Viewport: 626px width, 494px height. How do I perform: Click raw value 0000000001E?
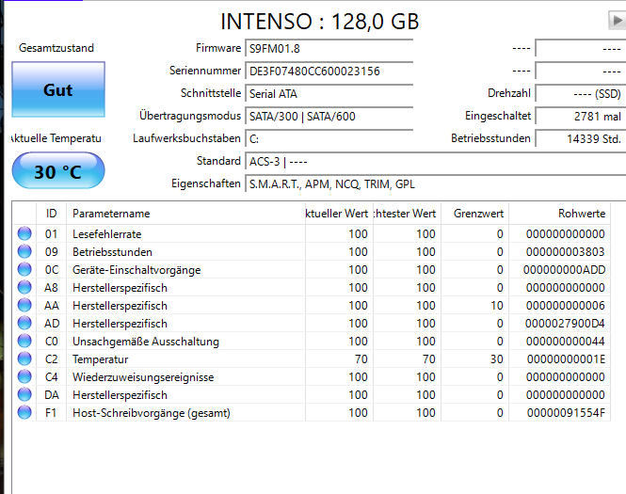(x=566, y=359)
